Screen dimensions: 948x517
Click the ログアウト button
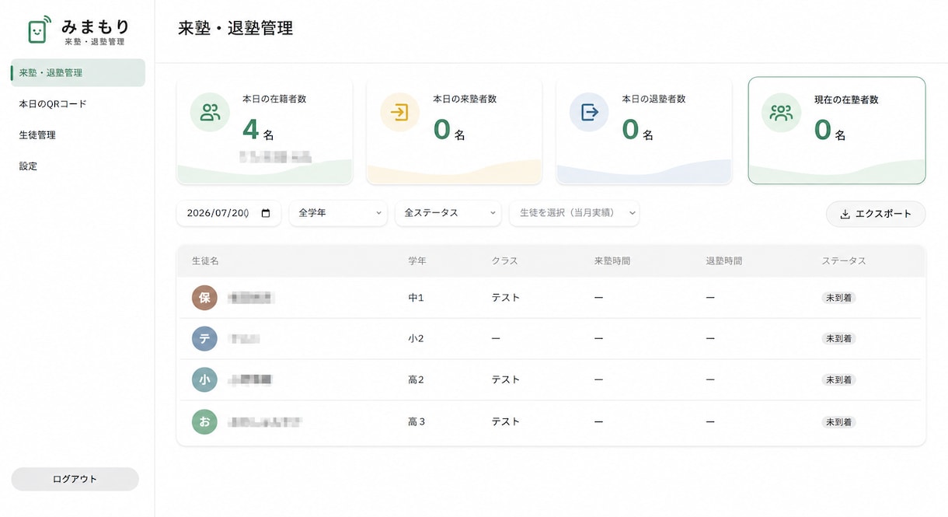pos(75,479)
